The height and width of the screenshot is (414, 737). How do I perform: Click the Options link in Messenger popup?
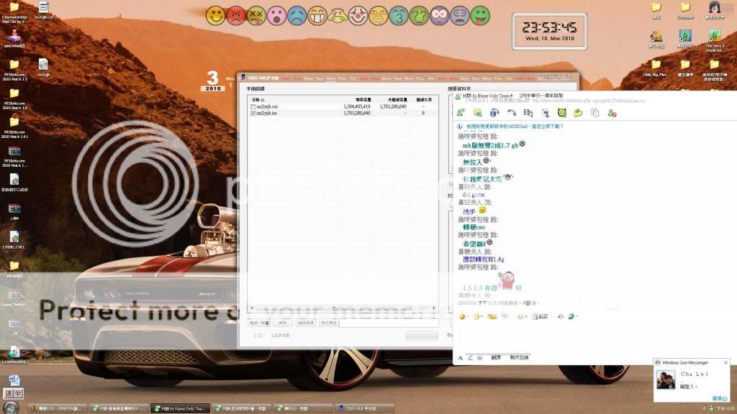pyautogui.click(x=718, y=398)
